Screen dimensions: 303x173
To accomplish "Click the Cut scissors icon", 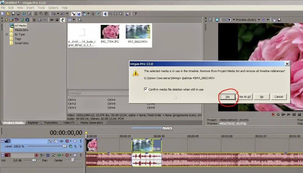I will 36,14.
